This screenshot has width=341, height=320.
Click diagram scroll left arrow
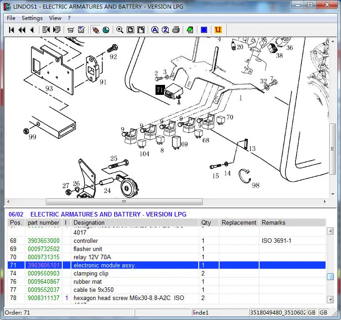pos(8,202)
